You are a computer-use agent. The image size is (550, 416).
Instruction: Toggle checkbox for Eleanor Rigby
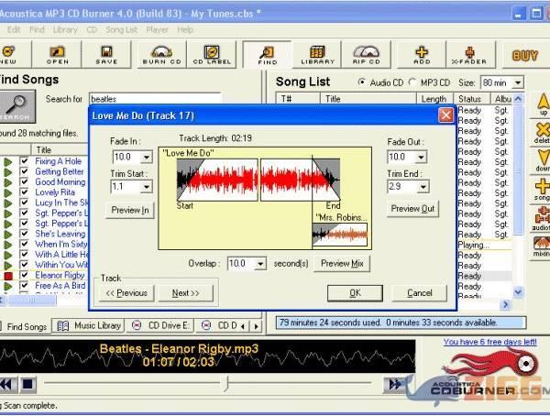pyautogui.click(x=24, y=275)
